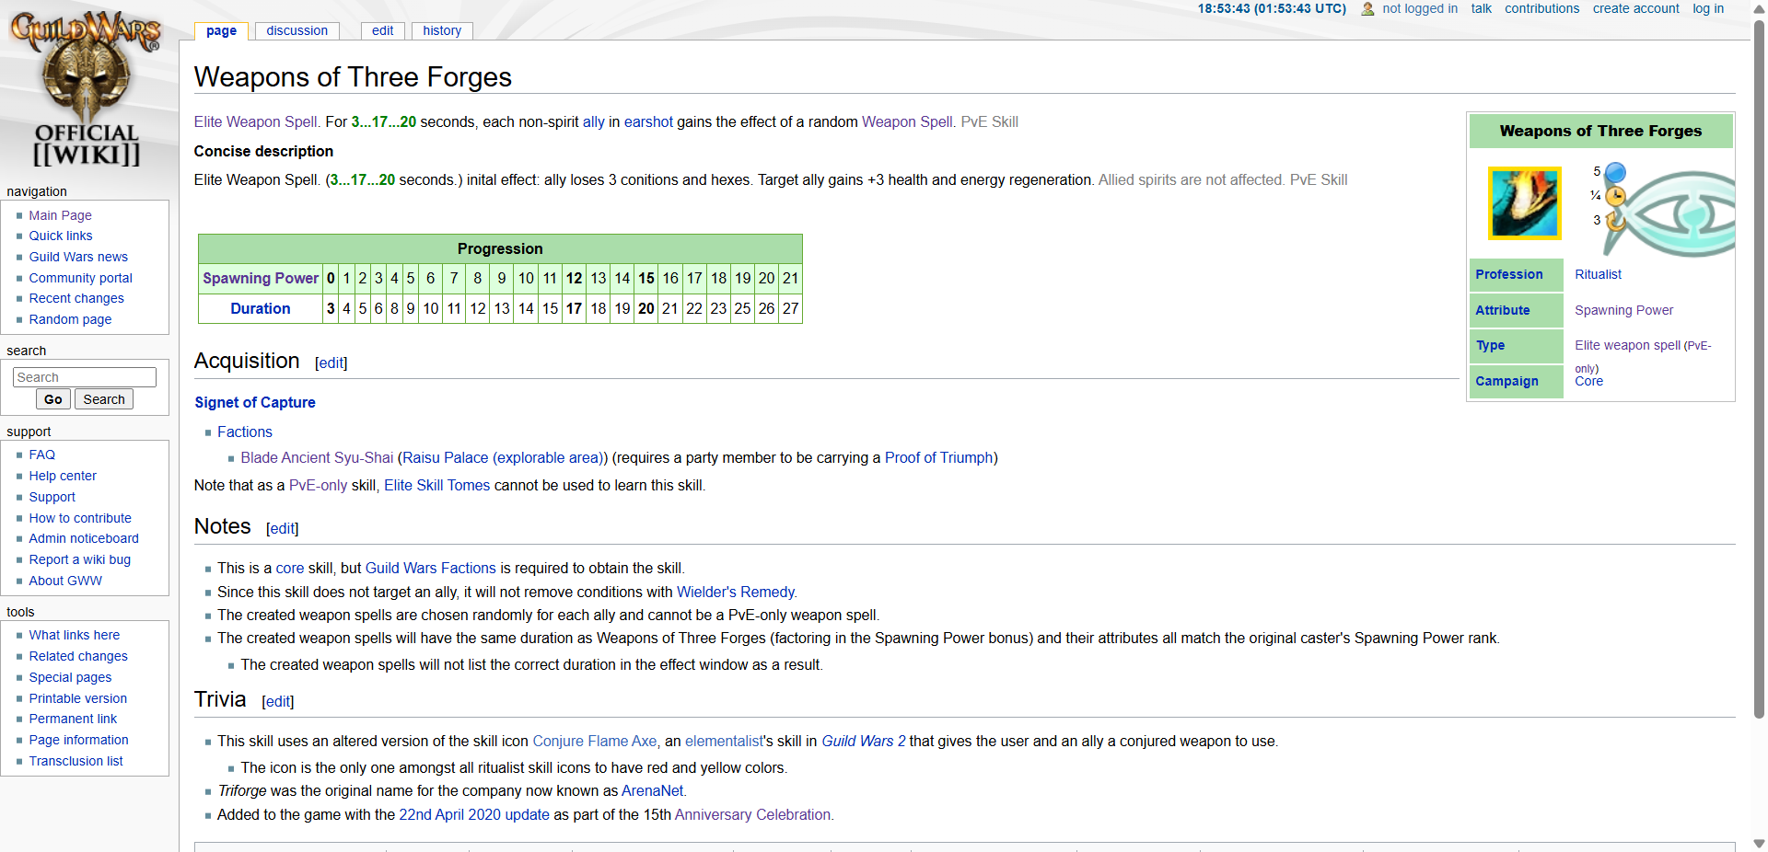Open the Guild Wars Factions link in Notes
The height and width of the screenshot is (852, 1768).
click(x=431, y=568)
